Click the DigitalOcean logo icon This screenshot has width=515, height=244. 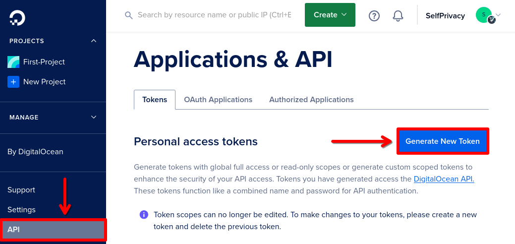click(x=17, y=18)
